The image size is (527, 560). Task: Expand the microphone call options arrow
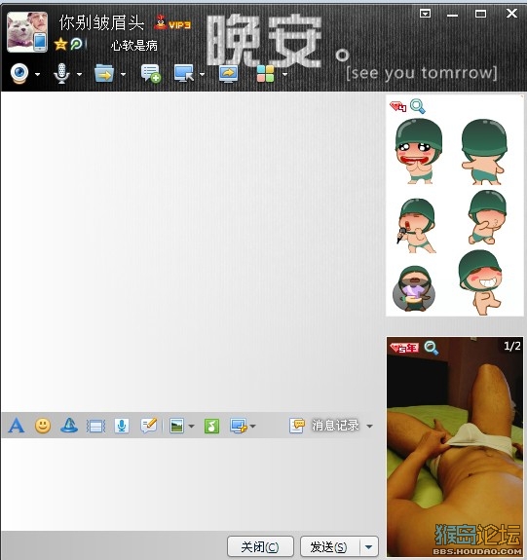tap(79, 74)
